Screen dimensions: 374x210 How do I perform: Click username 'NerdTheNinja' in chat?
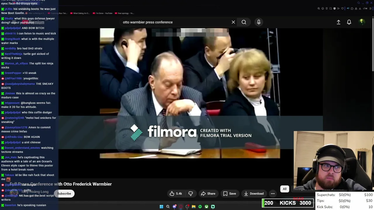pyautogui.click(x=13, y=54)
